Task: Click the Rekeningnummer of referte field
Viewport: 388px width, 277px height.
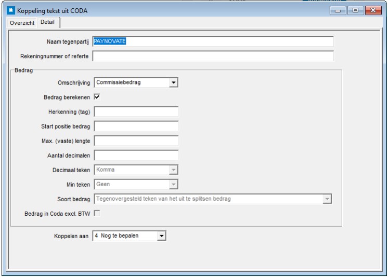Action: (213, 56)
